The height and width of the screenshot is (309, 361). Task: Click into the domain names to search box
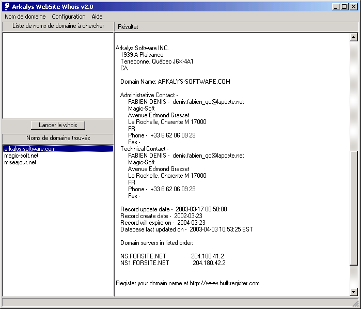click(58, 75)
